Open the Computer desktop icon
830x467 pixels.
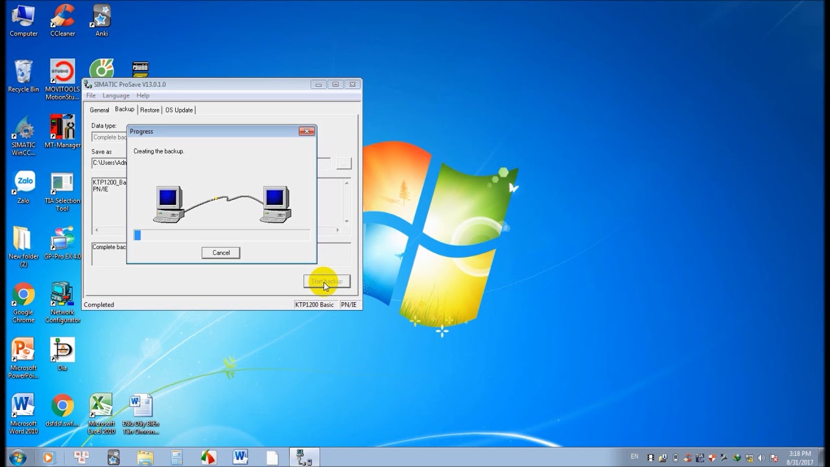click(x=23, y=21)
